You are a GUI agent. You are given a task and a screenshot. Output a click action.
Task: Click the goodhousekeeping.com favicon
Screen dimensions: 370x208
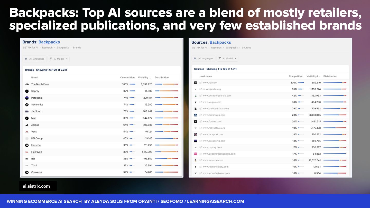coord(196,154)
